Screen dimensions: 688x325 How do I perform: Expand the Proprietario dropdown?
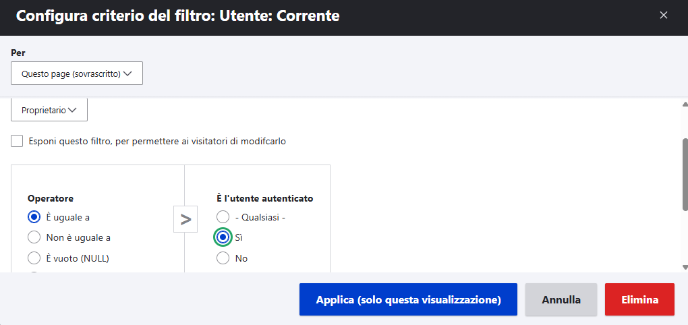pos(49,110)
